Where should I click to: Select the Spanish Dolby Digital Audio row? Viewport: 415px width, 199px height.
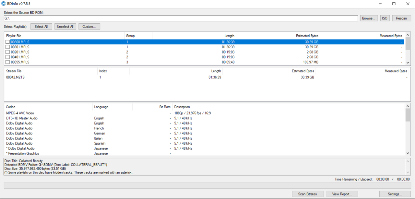pyautogui.click(x=205, y=143)
